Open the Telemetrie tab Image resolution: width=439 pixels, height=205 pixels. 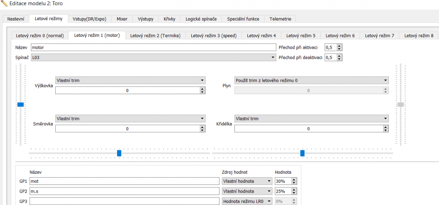tap(280, 19)
